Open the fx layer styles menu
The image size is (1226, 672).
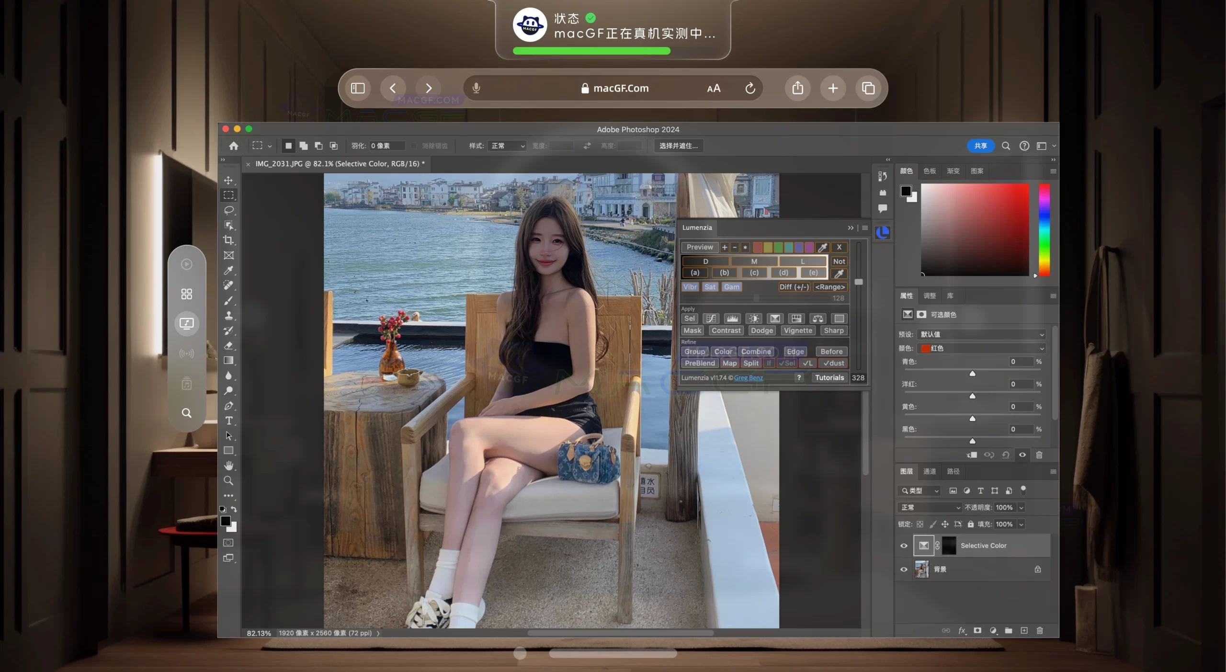tap(962, 630)
